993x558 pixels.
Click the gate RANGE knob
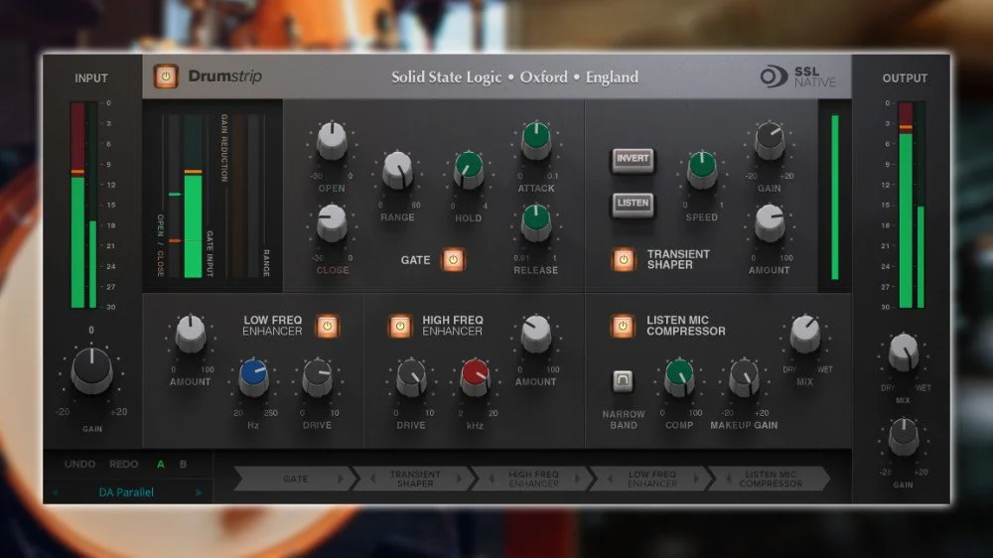tap(398, 170)
